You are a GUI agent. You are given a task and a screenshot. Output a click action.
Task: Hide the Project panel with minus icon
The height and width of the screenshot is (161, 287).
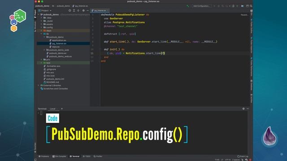point(88,11)
